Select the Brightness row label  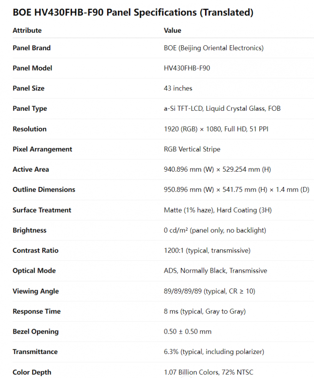click(30, 230)
